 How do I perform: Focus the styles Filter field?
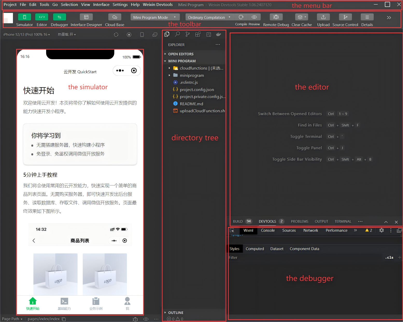(305, 257)
